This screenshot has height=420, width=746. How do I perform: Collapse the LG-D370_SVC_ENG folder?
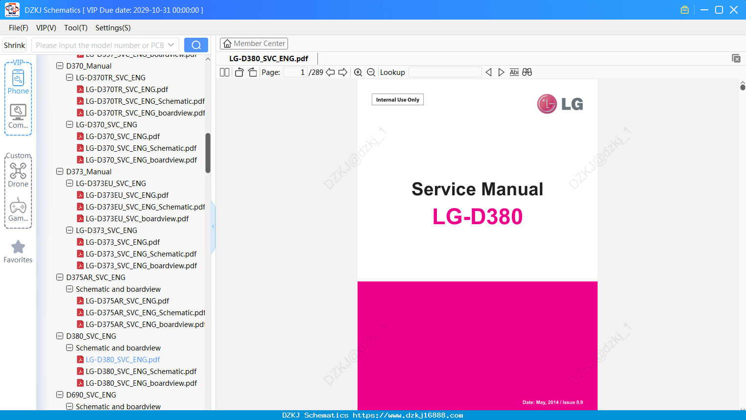[70, 124]
